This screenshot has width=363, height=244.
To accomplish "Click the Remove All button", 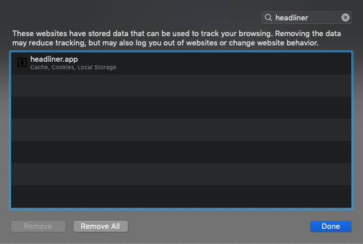I will (x=100, y=226).
